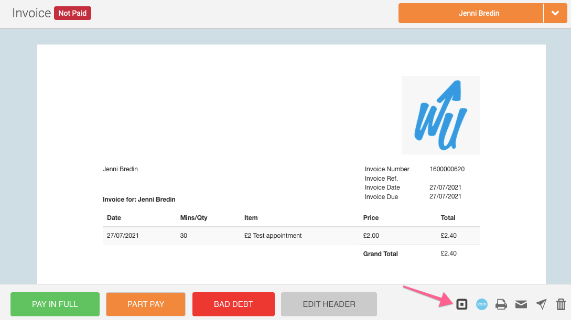This screenshot has height=320, width=571.
Task: Click the 30 minutes quantity cell
Action: pos(184,236)
